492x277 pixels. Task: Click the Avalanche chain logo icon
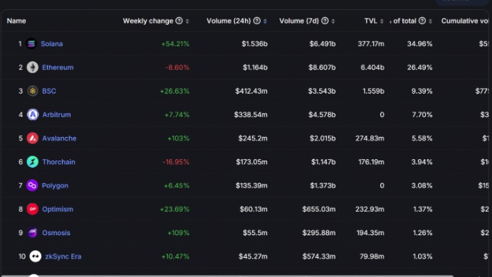click(x=32, y=138)
